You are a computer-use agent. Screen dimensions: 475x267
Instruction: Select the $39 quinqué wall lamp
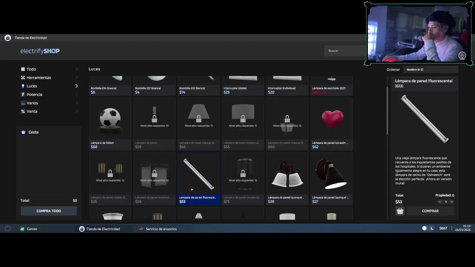pos(287,179)
